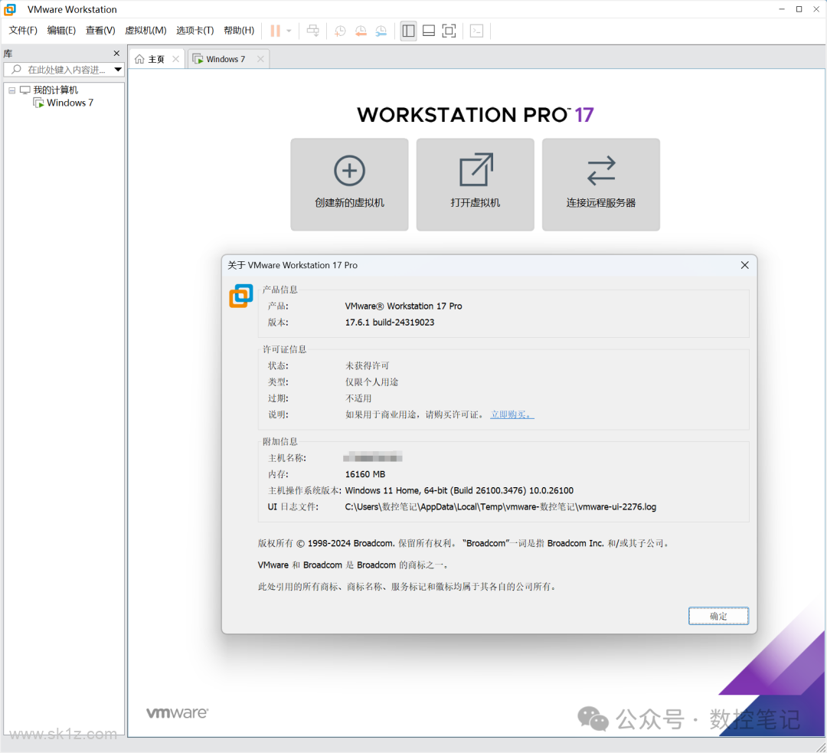
Task: Click the VM icon on Windows 7 tab
Action: (x=198, y=59)
